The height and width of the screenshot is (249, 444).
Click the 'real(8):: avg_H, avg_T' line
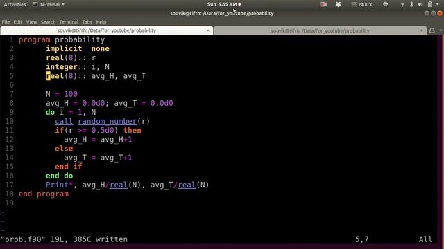coord(96,76)
